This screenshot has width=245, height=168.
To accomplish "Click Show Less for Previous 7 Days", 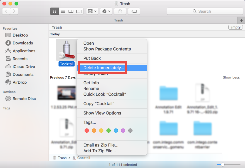I will [x=231, y=77].
